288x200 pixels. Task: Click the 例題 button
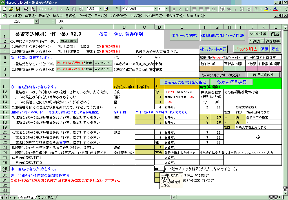click(275, 34)
